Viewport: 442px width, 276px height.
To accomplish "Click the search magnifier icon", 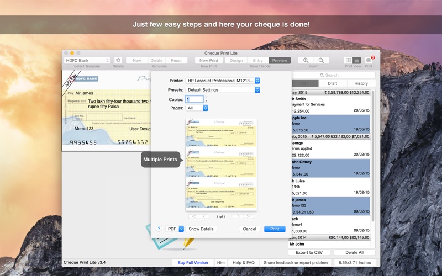I will (322, 75).
